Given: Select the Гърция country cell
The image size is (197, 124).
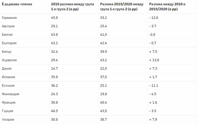Looking at the screenshot, I should click(x=7, y=111).
